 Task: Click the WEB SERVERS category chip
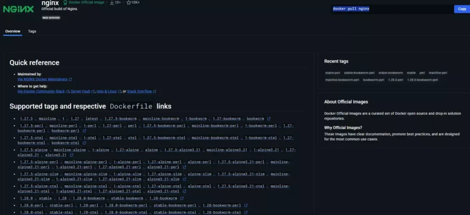(51, 18)
